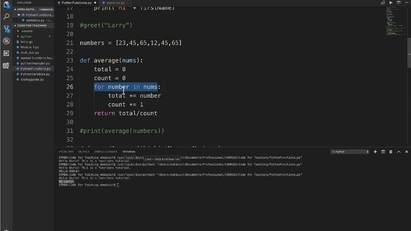Image resolution: width=411 pixels, height=231 pixels.
Task: Click the 'count = 0' line
Action: 110,78
